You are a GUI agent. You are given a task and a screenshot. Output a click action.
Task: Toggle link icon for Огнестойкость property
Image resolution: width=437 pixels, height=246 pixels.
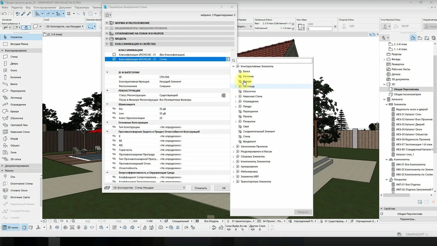click(x=114, y=168)
